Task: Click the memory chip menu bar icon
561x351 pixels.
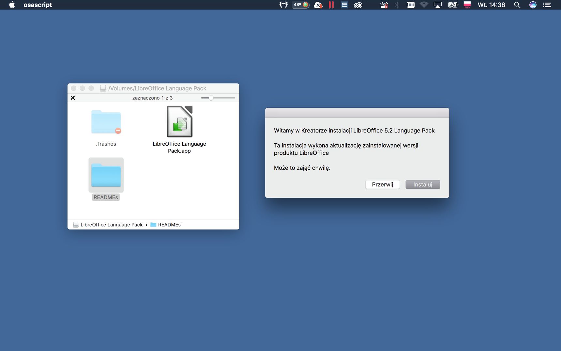Action: [x=411, y=5]
